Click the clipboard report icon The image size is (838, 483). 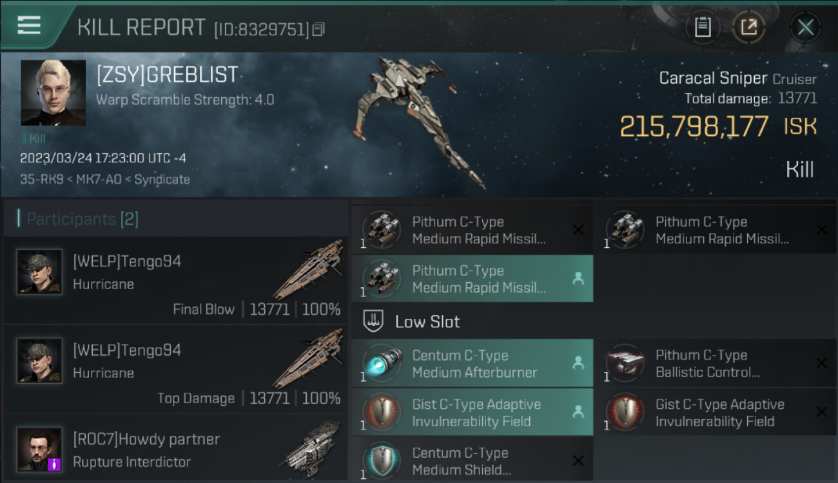pos(703,28)
